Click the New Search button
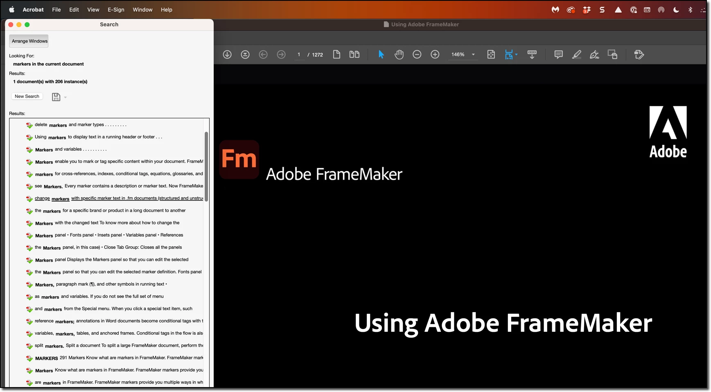Viewport: 711px width, 392px height. 27,97
